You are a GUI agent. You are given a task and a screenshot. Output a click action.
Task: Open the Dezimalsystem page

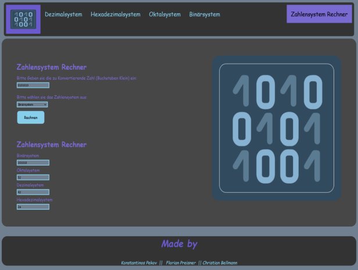coord(63,15)
